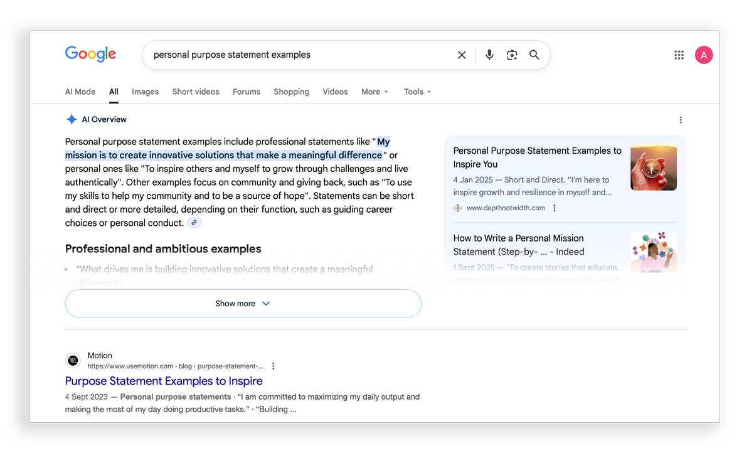Open the Forums tab
This screenshot has width=749, height=453.
tap(247, 92)
